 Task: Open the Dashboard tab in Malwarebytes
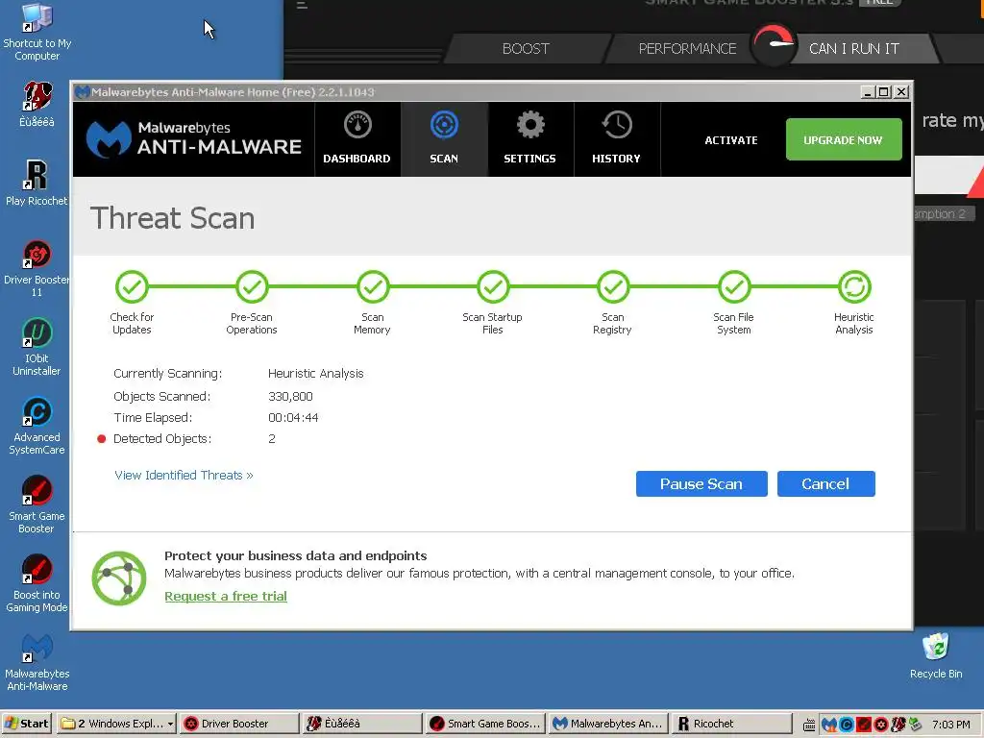click(357, 139)
